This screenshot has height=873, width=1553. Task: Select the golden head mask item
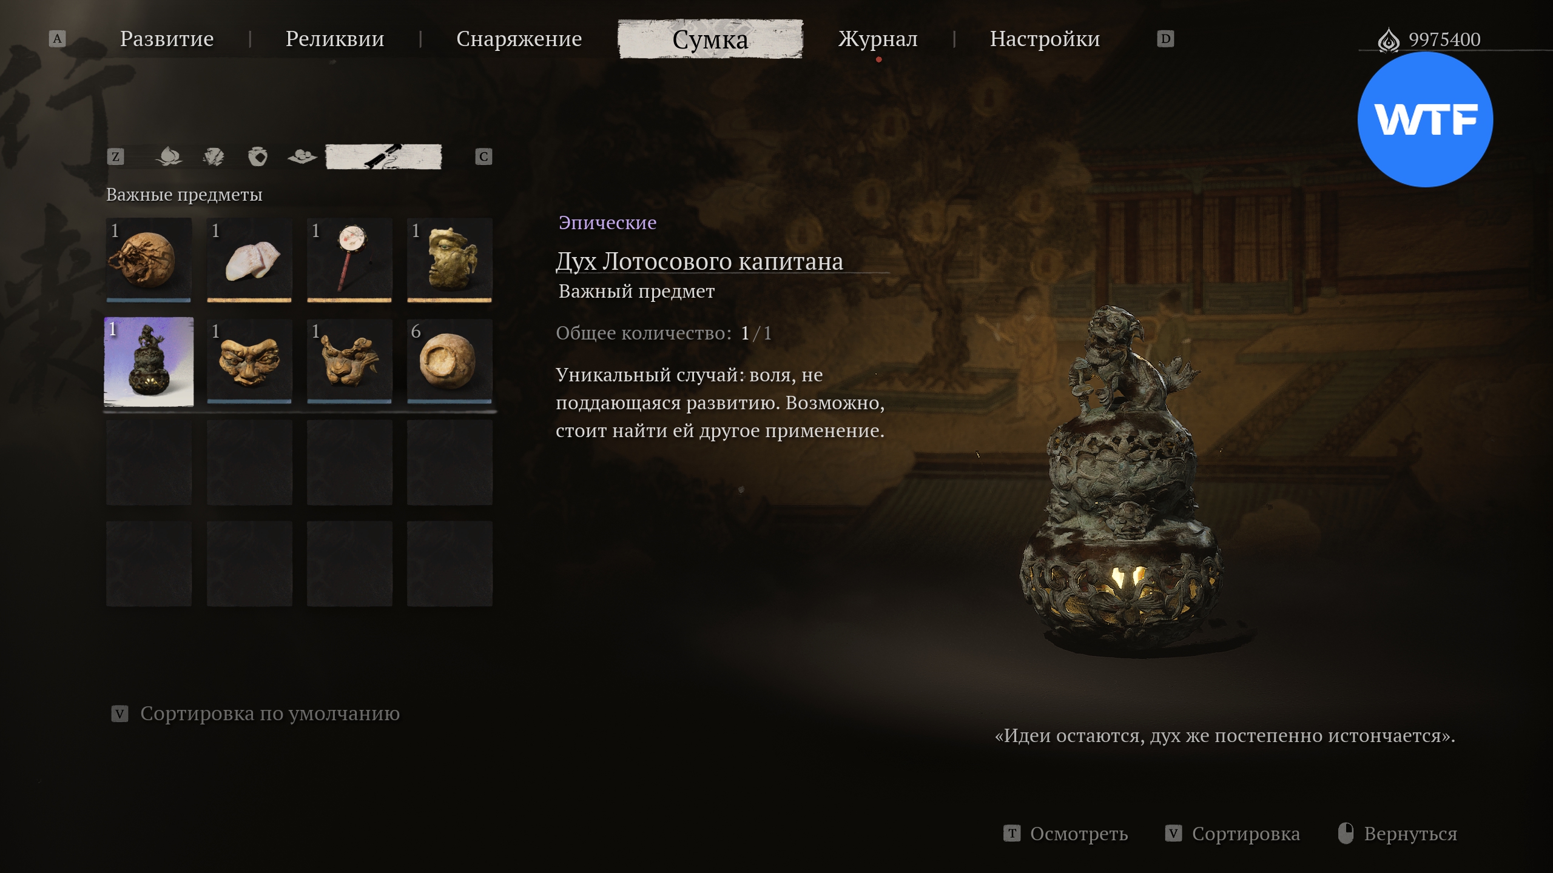pos(450,259)
